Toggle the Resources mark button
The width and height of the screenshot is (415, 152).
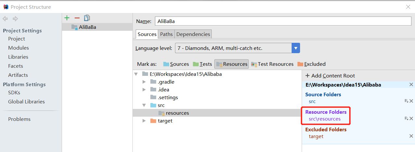232,64
